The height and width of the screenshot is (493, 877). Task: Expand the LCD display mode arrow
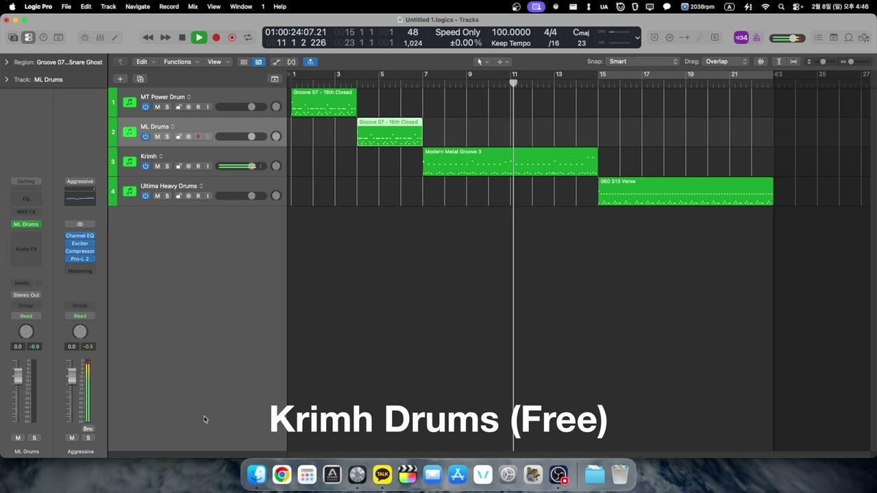click(x=637, y=38)
